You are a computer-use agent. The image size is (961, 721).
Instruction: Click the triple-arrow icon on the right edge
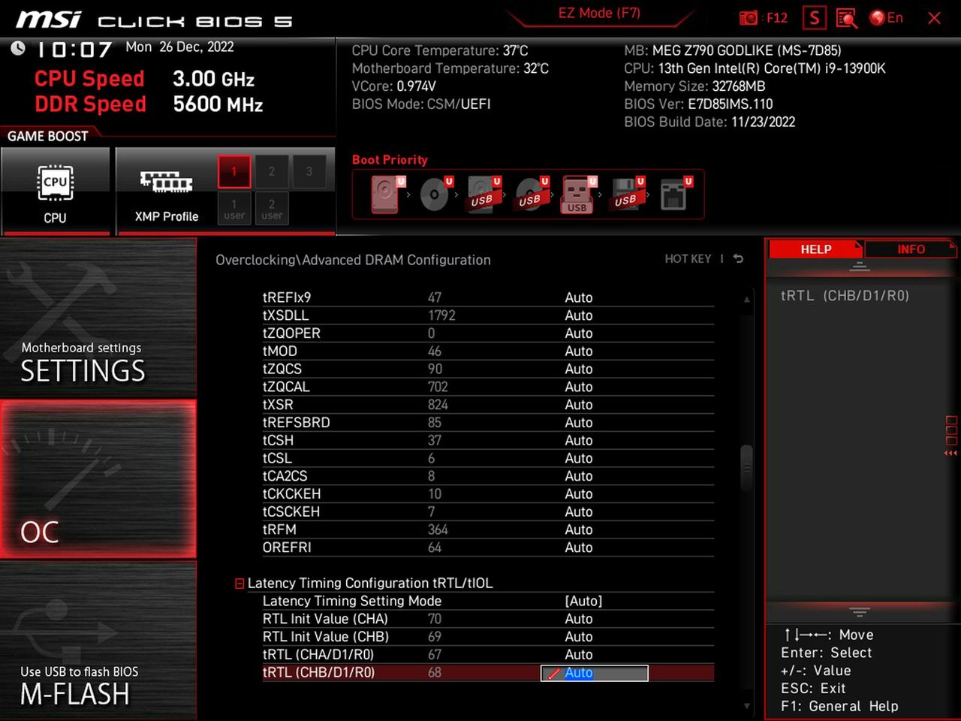(x=950, y=453)
